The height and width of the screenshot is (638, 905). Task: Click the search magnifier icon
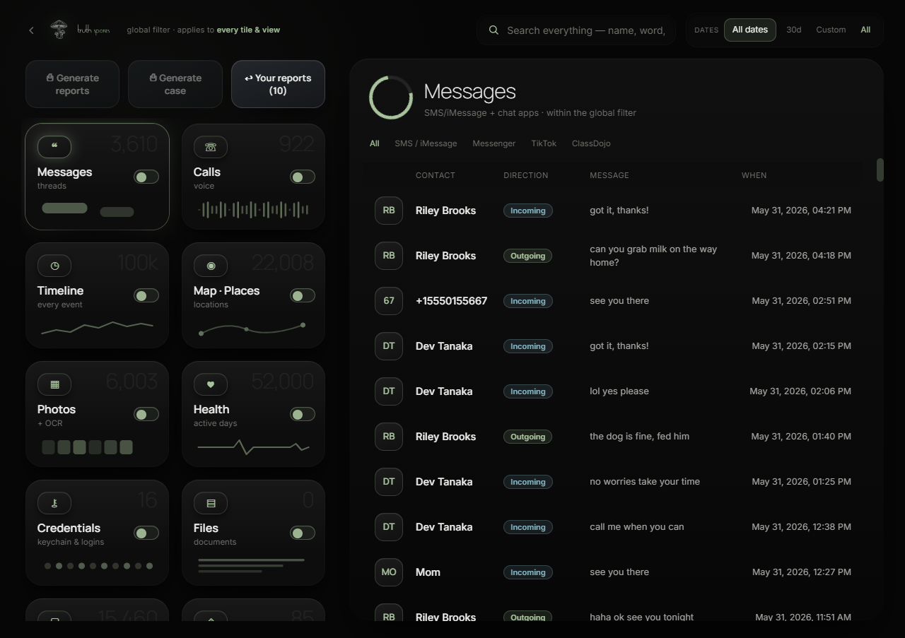click(x=494, y=30)
